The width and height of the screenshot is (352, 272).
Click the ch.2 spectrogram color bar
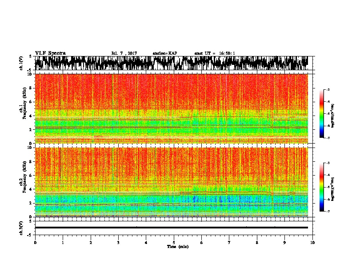pyautogui.click(x=322, y=187)
